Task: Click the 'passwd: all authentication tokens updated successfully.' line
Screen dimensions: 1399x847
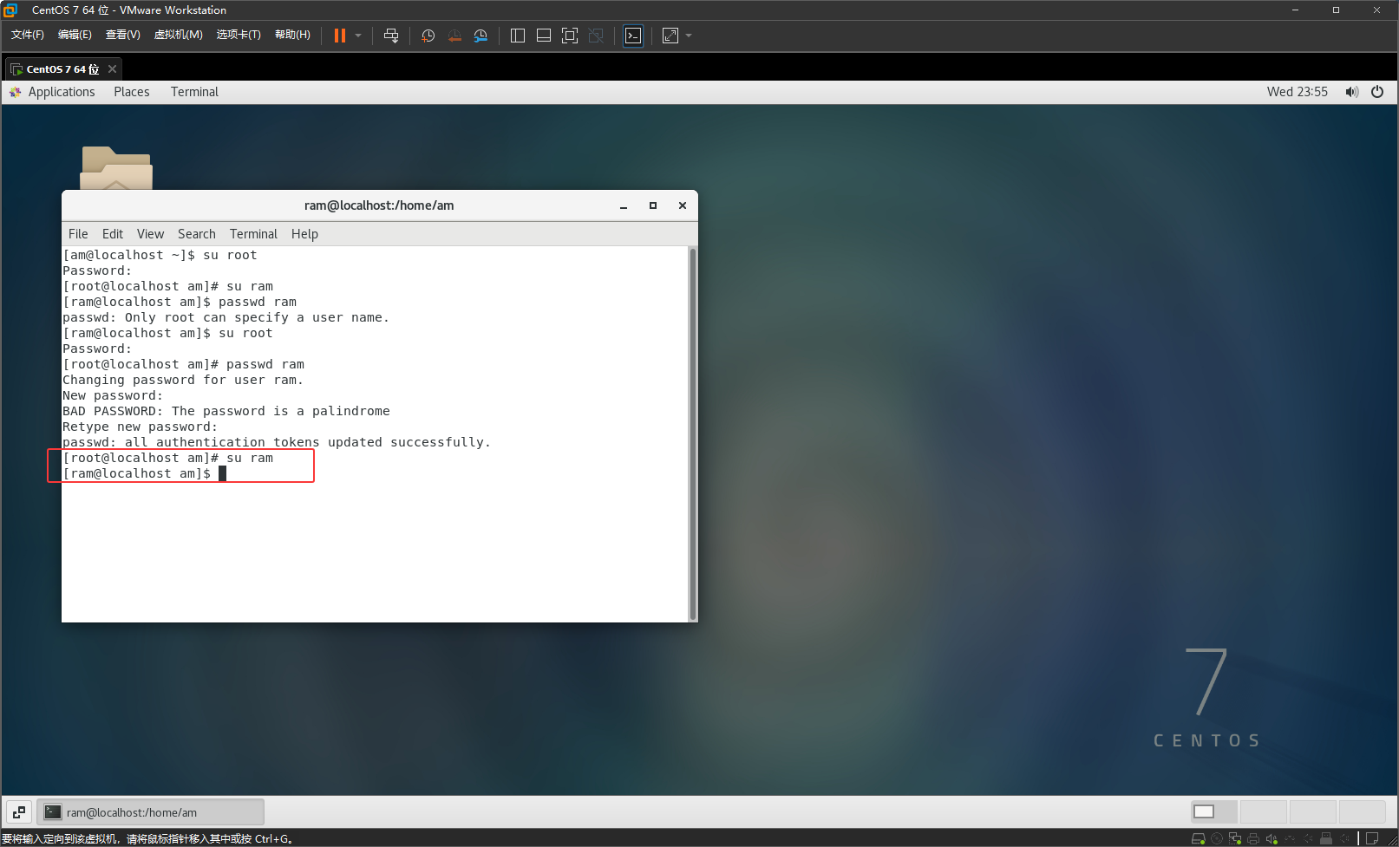Action: point(277,442)
